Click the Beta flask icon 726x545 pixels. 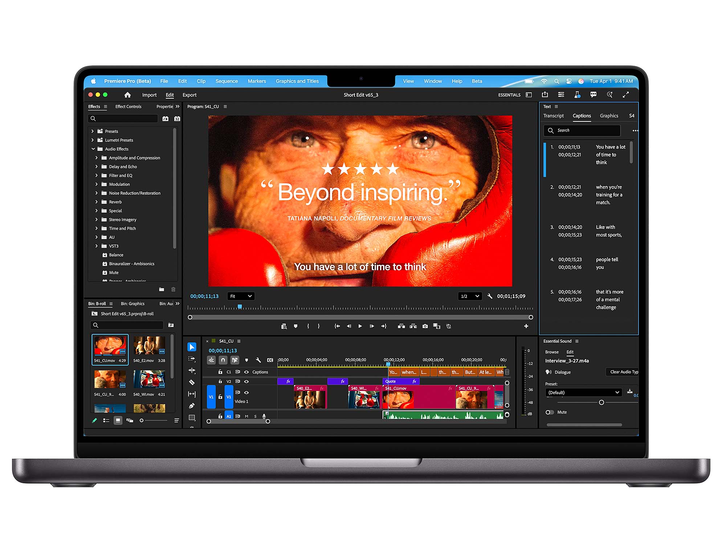point(577,94)
